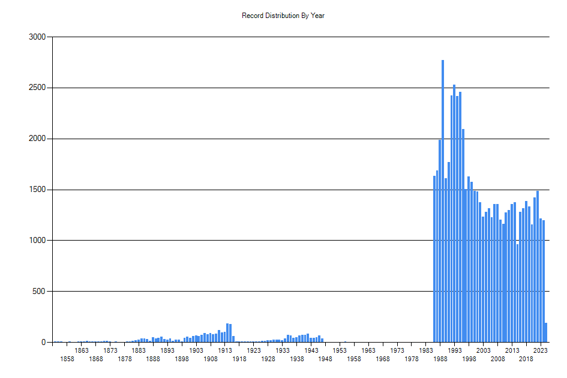Image resolution: width=567 pixels, height=378 pixels.
Task: Click the x-axis label 1923
Action: click(x=253, y=350)
